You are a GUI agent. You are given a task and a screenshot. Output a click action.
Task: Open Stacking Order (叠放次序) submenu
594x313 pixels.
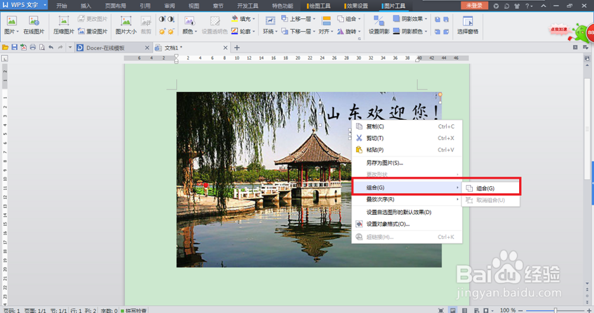tap(407, 199)
